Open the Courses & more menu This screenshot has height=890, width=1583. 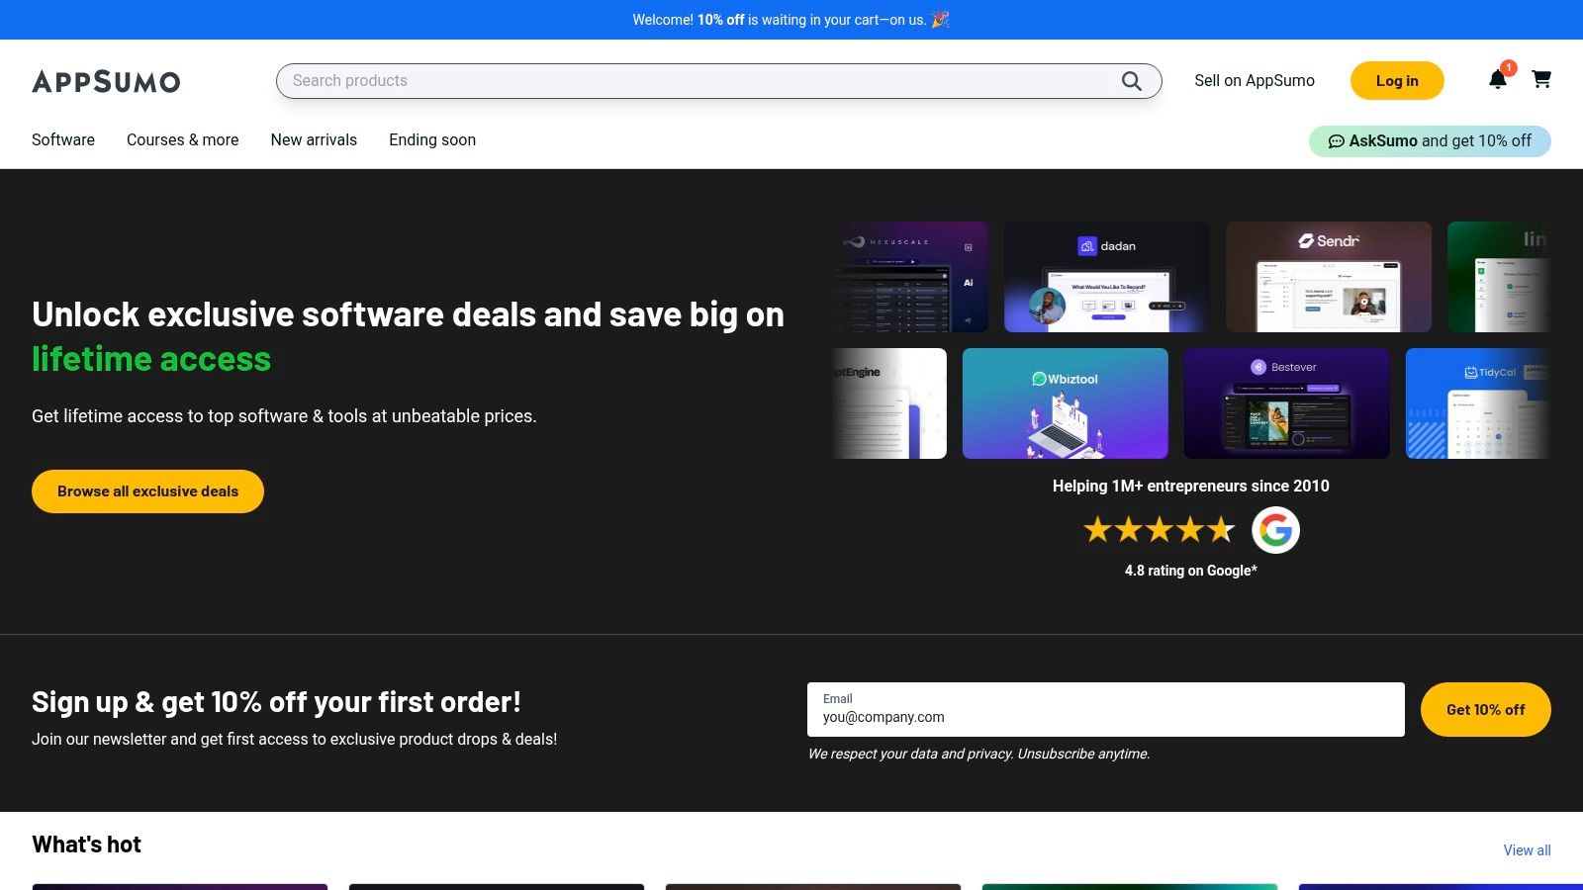tap(182, 139)
